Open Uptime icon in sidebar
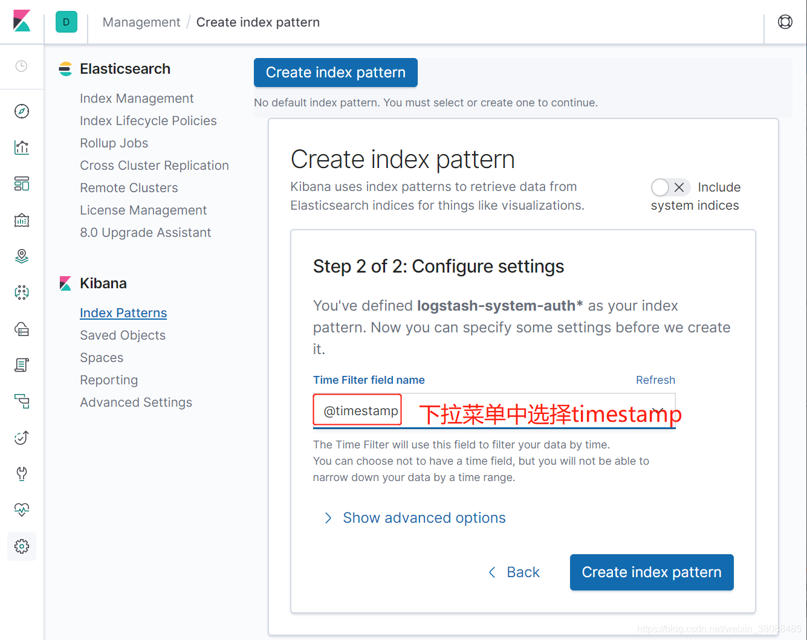 [x=22, y=438]
